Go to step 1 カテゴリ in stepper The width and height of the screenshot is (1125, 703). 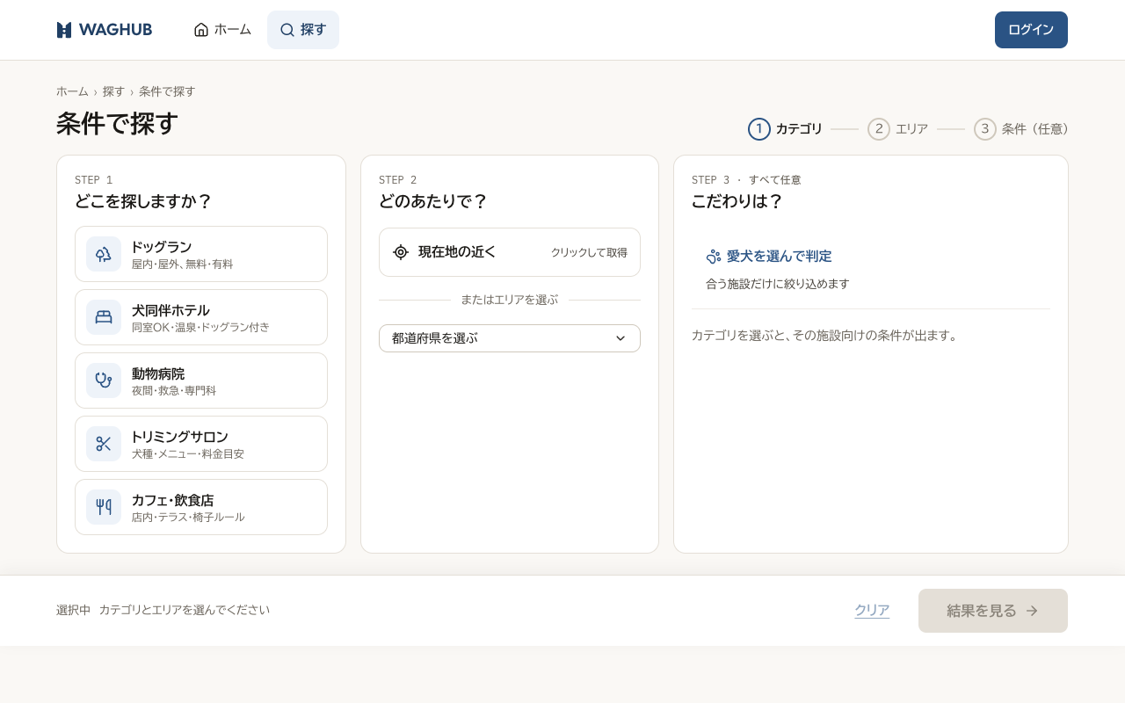point(785,129)
